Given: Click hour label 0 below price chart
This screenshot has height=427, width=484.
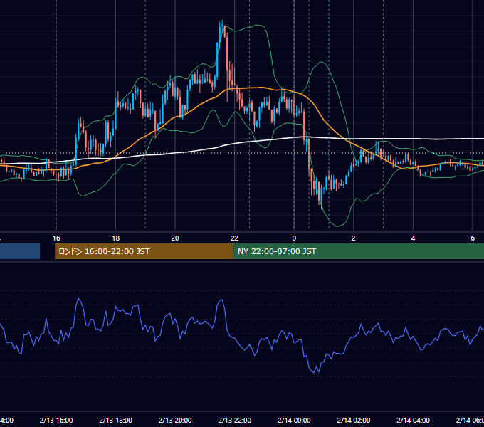Looking at the screenshot, I should tap(294, 238).
